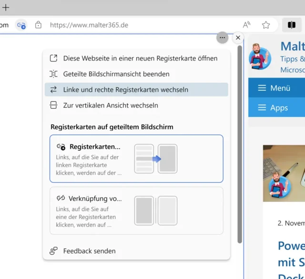This screenshot has height=279, width=305.
Task: Click the three-dot more options button
Action: point(222,38)
